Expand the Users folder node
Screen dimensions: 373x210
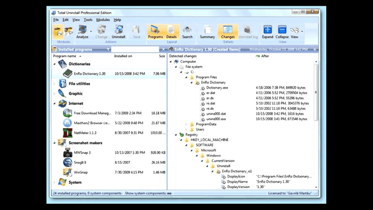click(187, 129)
